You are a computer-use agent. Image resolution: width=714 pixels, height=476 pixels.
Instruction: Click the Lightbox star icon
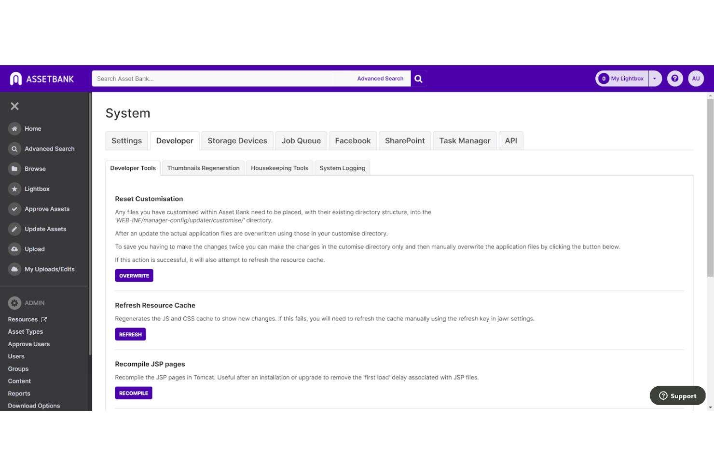coord(14,189)
